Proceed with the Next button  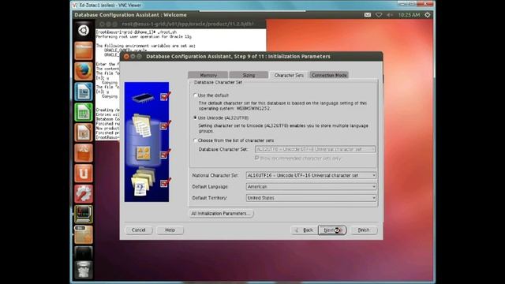tap(332, 230)
